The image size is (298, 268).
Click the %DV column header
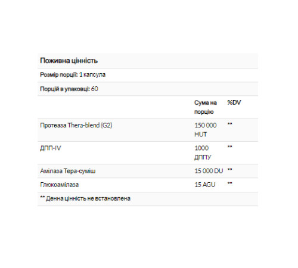[x=234, y=102]
